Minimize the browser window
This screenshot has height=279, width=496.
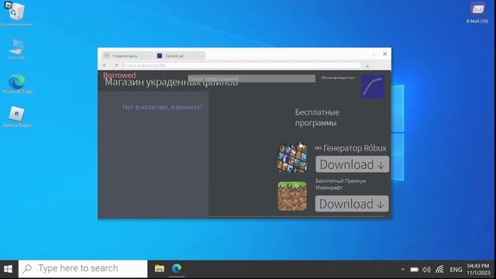[x=374, y=54]
